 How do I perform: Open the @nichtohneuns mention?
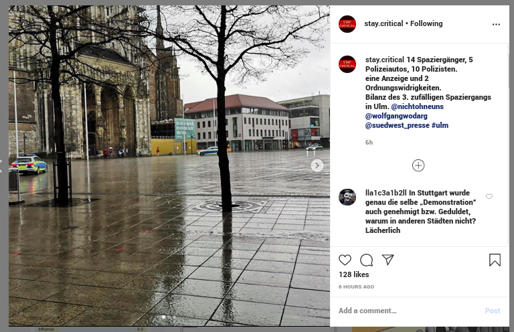417,106
